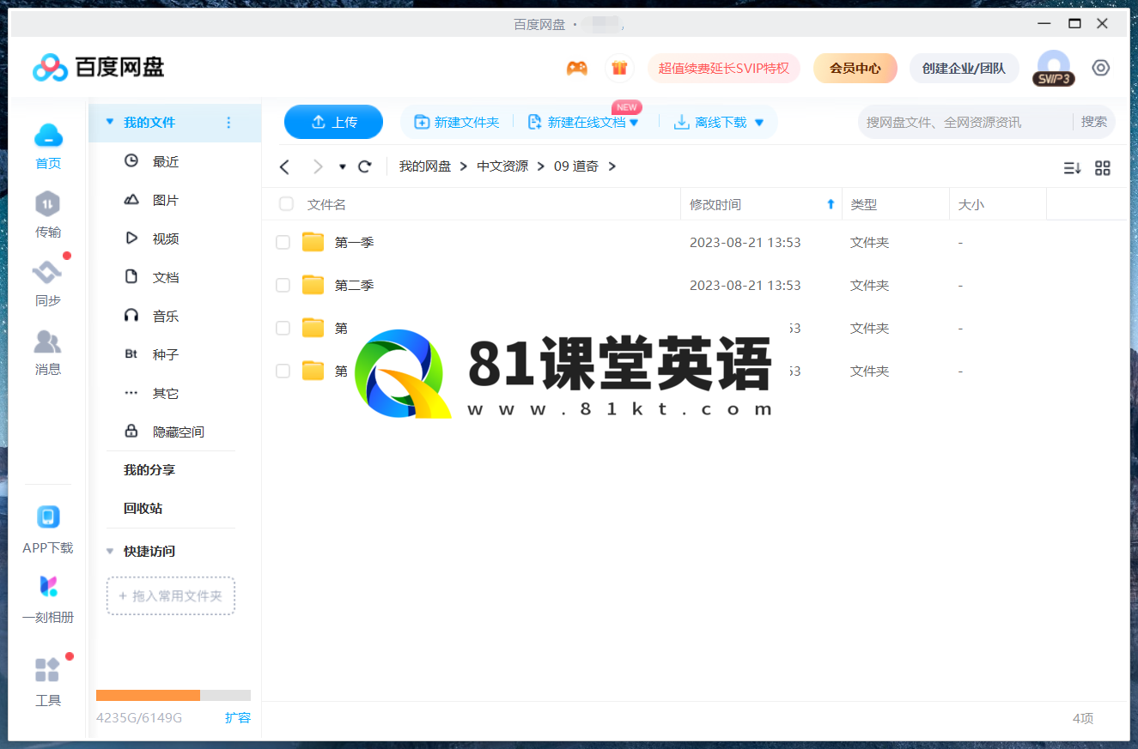Tick the select-all checkbox in header

click(x=286, y=204)
